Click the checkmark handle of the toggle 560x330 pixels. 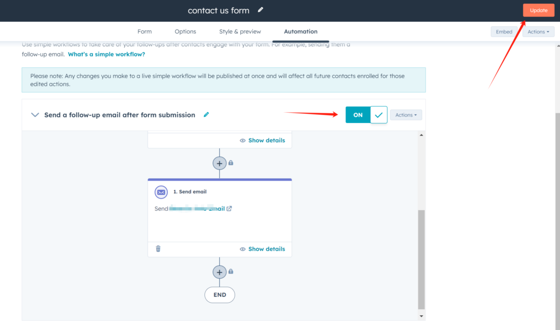pos(378,115)
